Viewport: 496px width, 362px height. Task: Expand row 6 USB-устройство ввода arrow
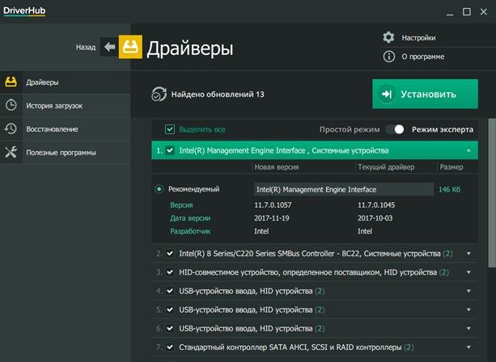coord(468,329)
